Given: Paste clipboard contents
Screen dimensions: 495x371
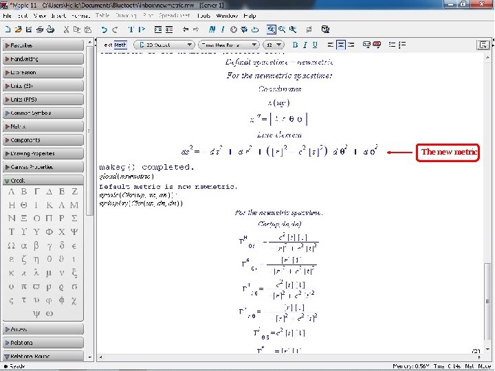Looking at the screenshot, I should tap(88, 30).
